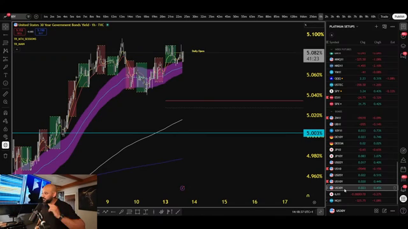Collapse the Index Futures watchlist section
Viewport: 408px width, 229px height.
click(x=331, y=50)
